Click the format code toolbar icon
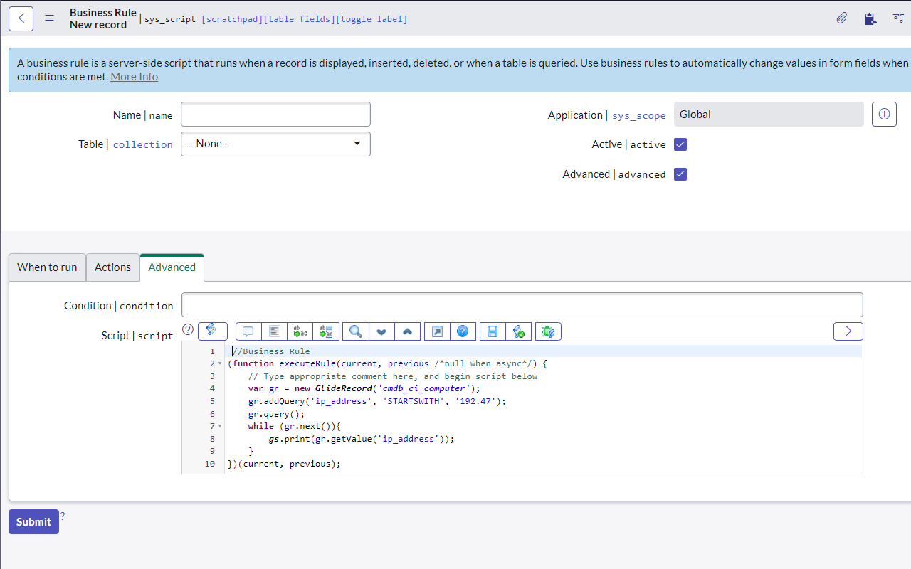This screenshot has height=569, width=911. [275, 331]
